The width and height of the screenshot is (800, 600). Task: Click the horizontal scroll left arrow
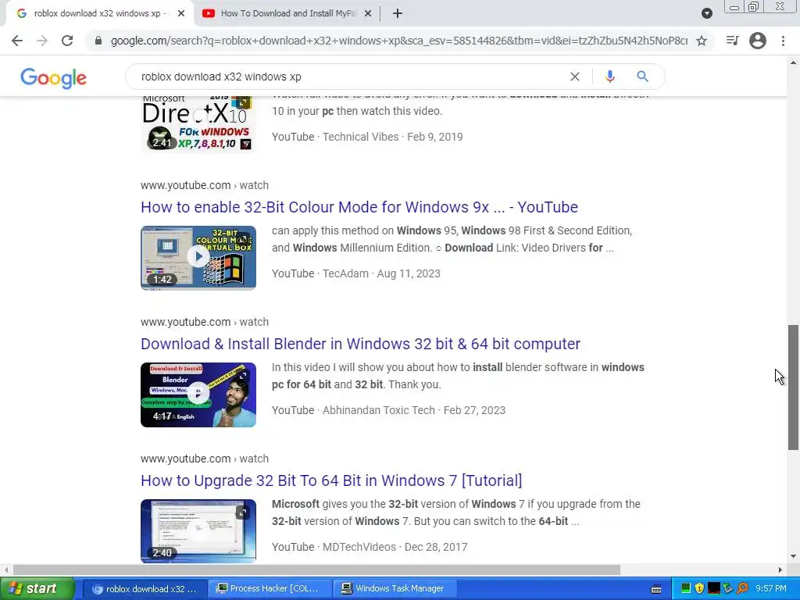[x=6, y=570]
